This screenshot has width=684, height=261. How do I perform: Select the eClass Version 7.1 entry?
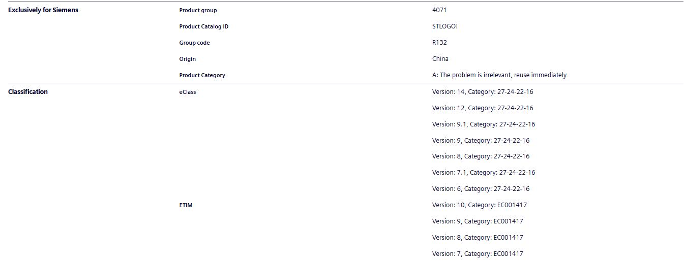pos(484,173)
